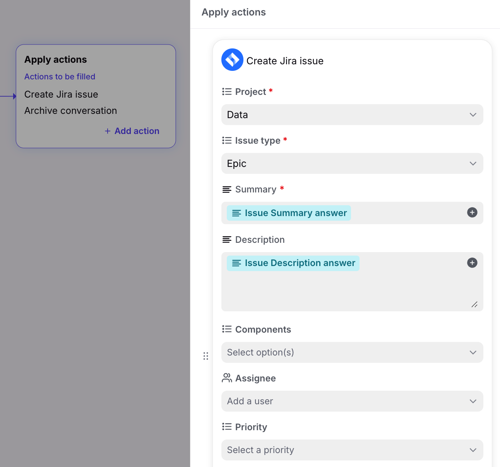The height and width of the screenshot is (467, 500).
Task: Click plus icon in Add action
Action: (108, 131)
